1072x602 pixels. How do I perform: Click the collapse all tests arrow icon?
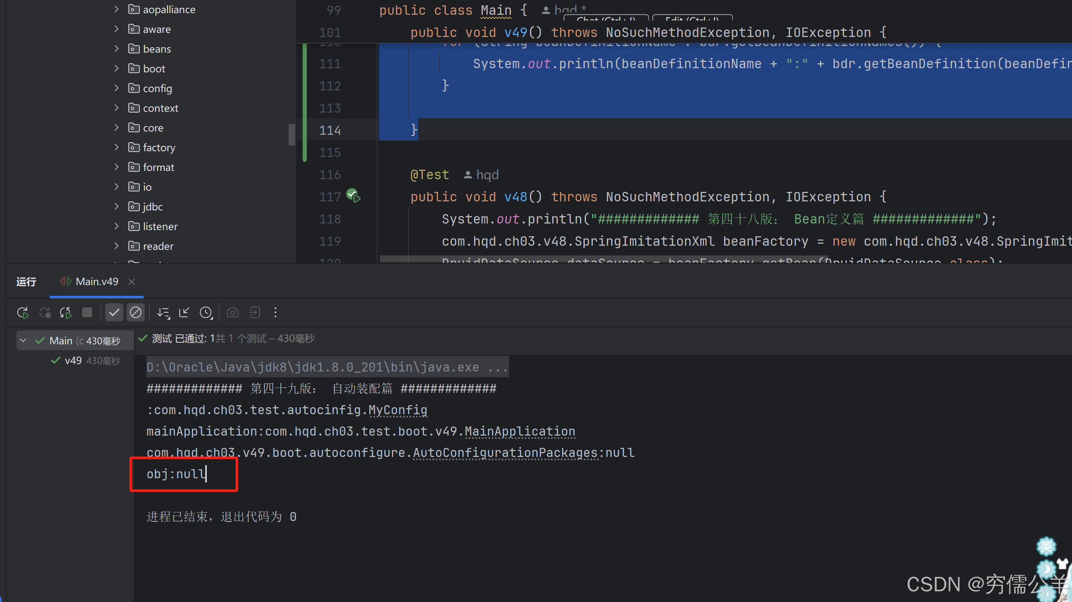184,313
